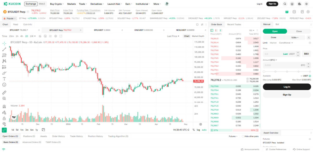Screen dimensions: 313x152
Task: Open the Derivatives menu
Action: pos(97,4)
